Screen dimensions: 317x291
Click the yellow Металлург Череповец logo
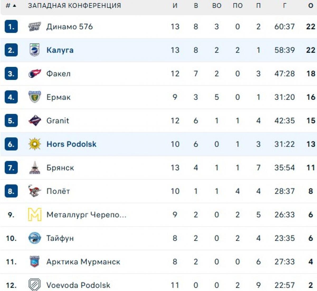[x=35, y=214]
